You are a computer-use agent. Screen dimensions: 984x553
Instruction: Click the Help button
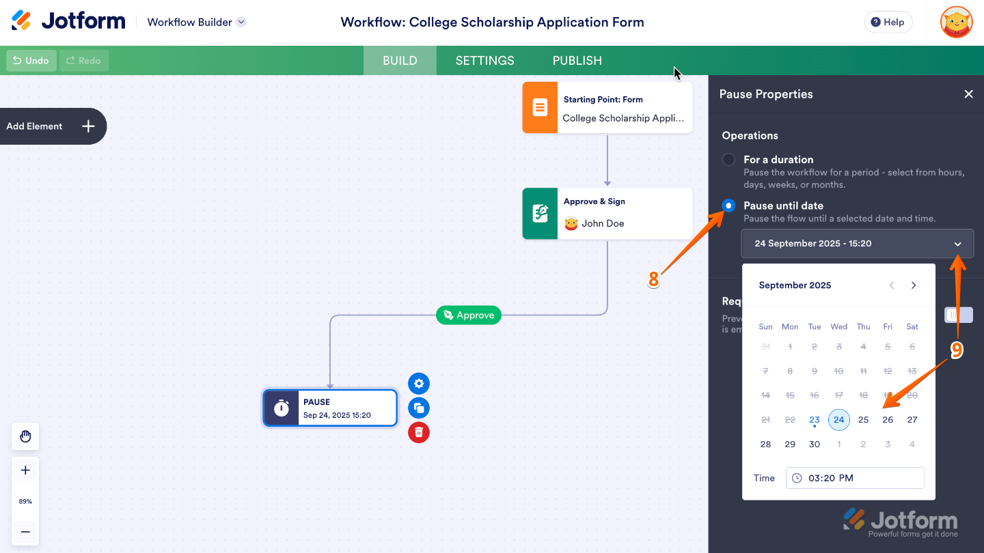click(x=888, y=22)
